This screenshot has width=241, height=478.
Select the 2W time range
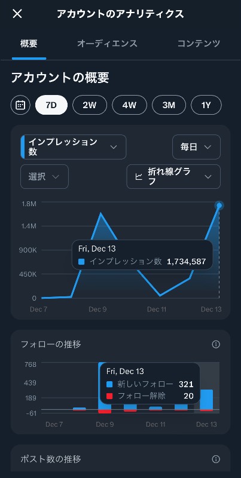tap(90, 105)
